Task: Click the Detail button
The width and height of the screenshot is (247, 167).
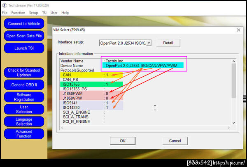Action: (x=168, y=43)
